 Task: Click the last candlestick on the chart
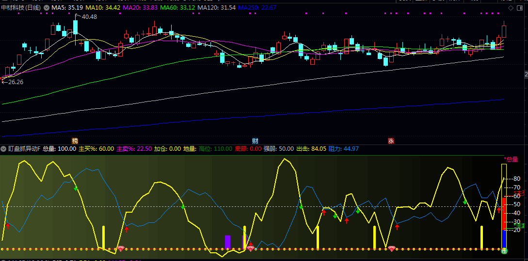click(504, 30)
